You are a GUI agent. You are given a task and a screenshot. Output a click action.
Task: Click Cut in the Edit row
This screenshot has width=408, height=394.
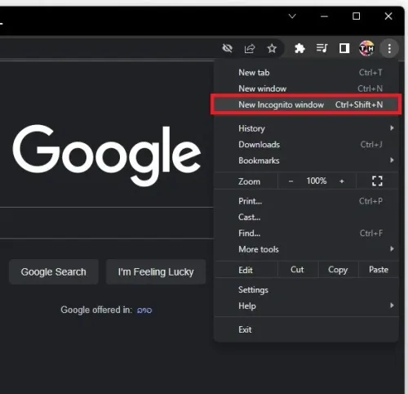coord(297,270)
